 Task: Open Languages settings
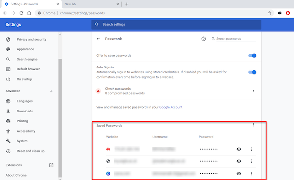coord(24,101)
